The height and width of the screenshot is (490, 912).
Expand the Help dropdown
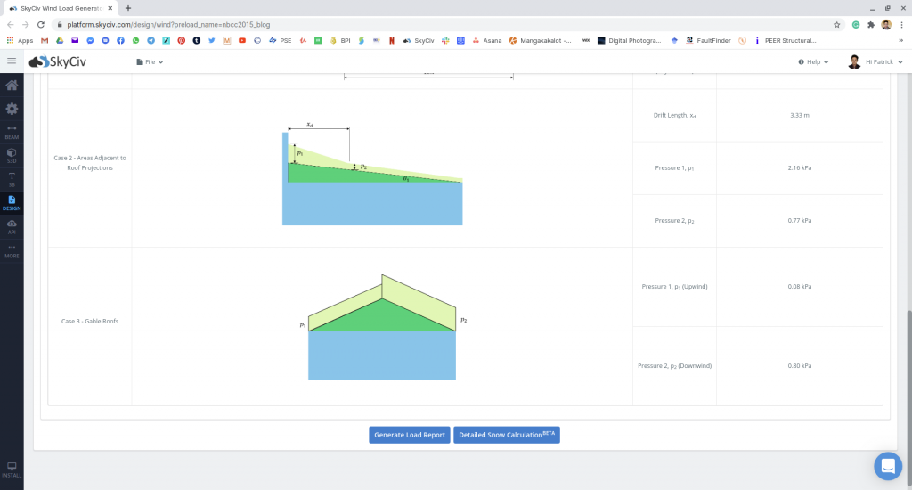[x=813, y=62]
